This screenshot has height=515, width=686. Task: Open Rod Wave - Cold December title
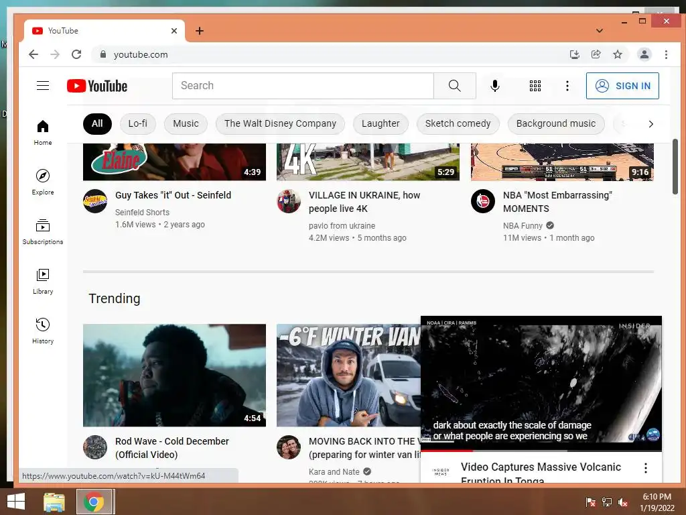pyautogui.click(x=172, y=448)
